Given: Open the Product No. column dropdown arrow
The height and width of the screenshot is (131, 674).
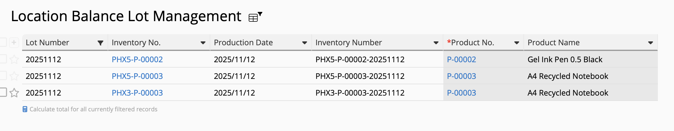Looking at the screenshot, I should 517,43.
